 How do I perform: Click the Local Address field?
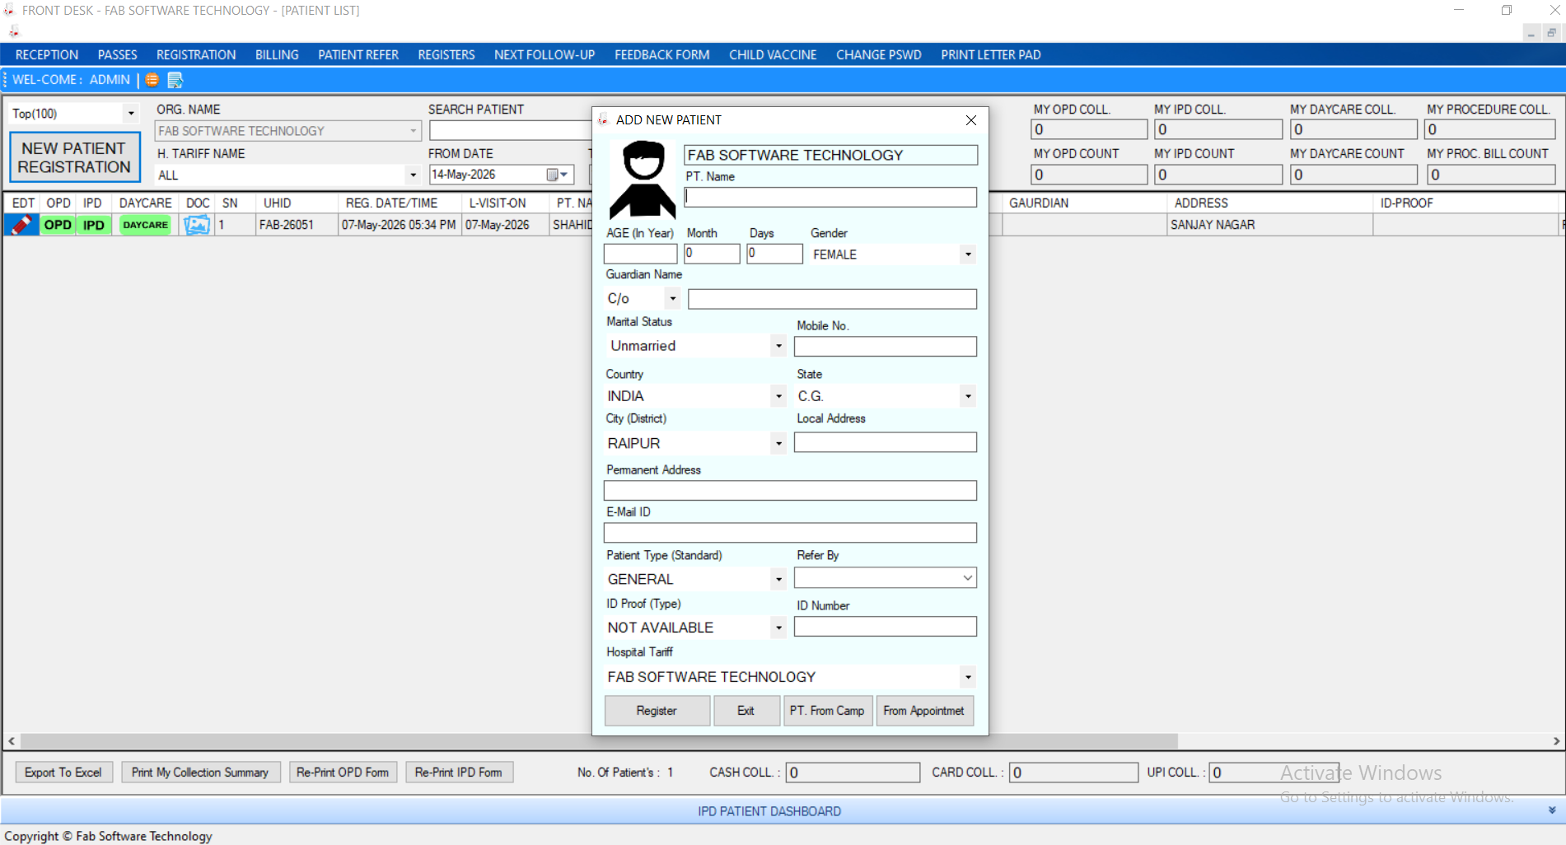point(886,442)
